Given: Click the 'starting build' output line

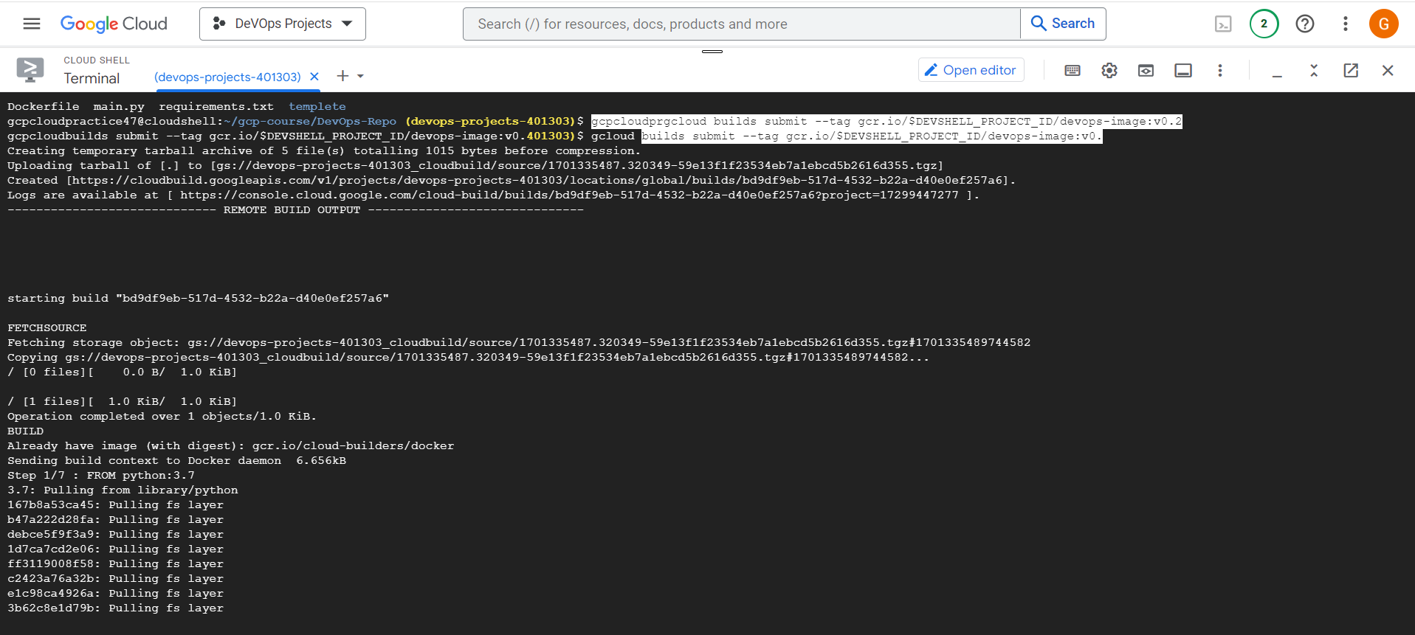Looking at the screenshot, I should coord(198,298).
